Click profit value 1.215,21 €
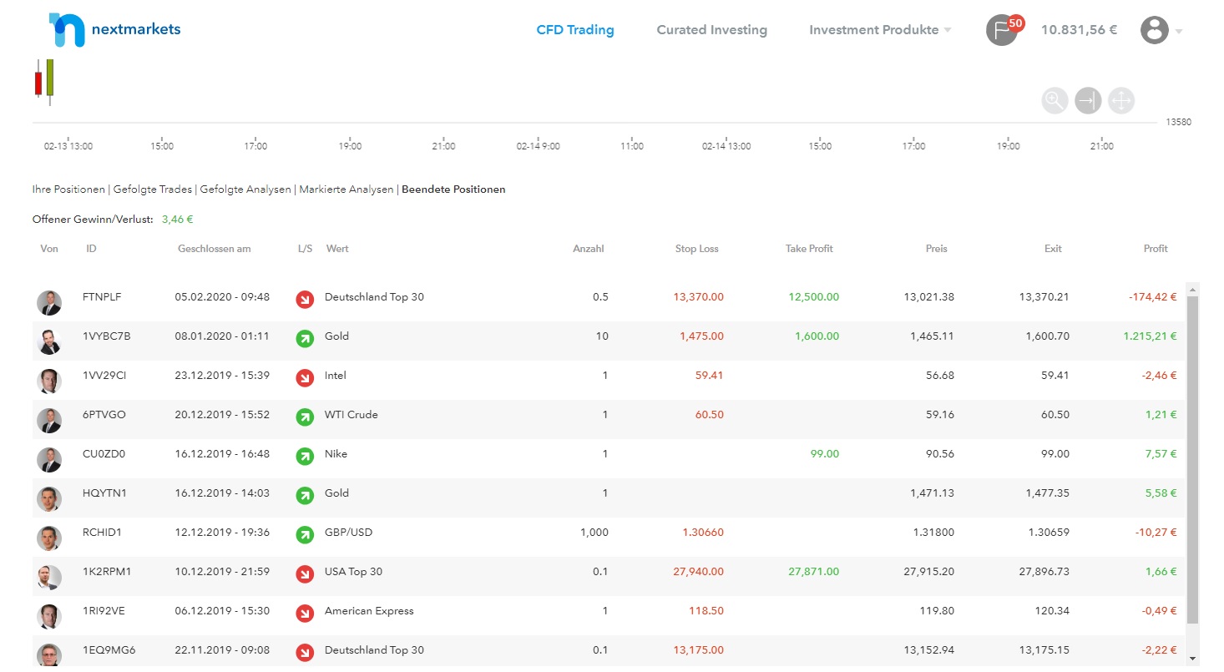The image size is (1224, 672). pos(1150,336)
